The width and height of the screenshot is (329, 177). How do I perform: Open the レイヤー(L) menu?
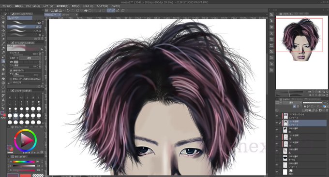pos(48,6)
